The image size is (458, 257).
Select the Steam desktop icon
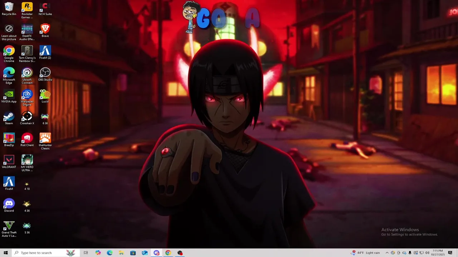pyautogui.click(x=9, y=118)
